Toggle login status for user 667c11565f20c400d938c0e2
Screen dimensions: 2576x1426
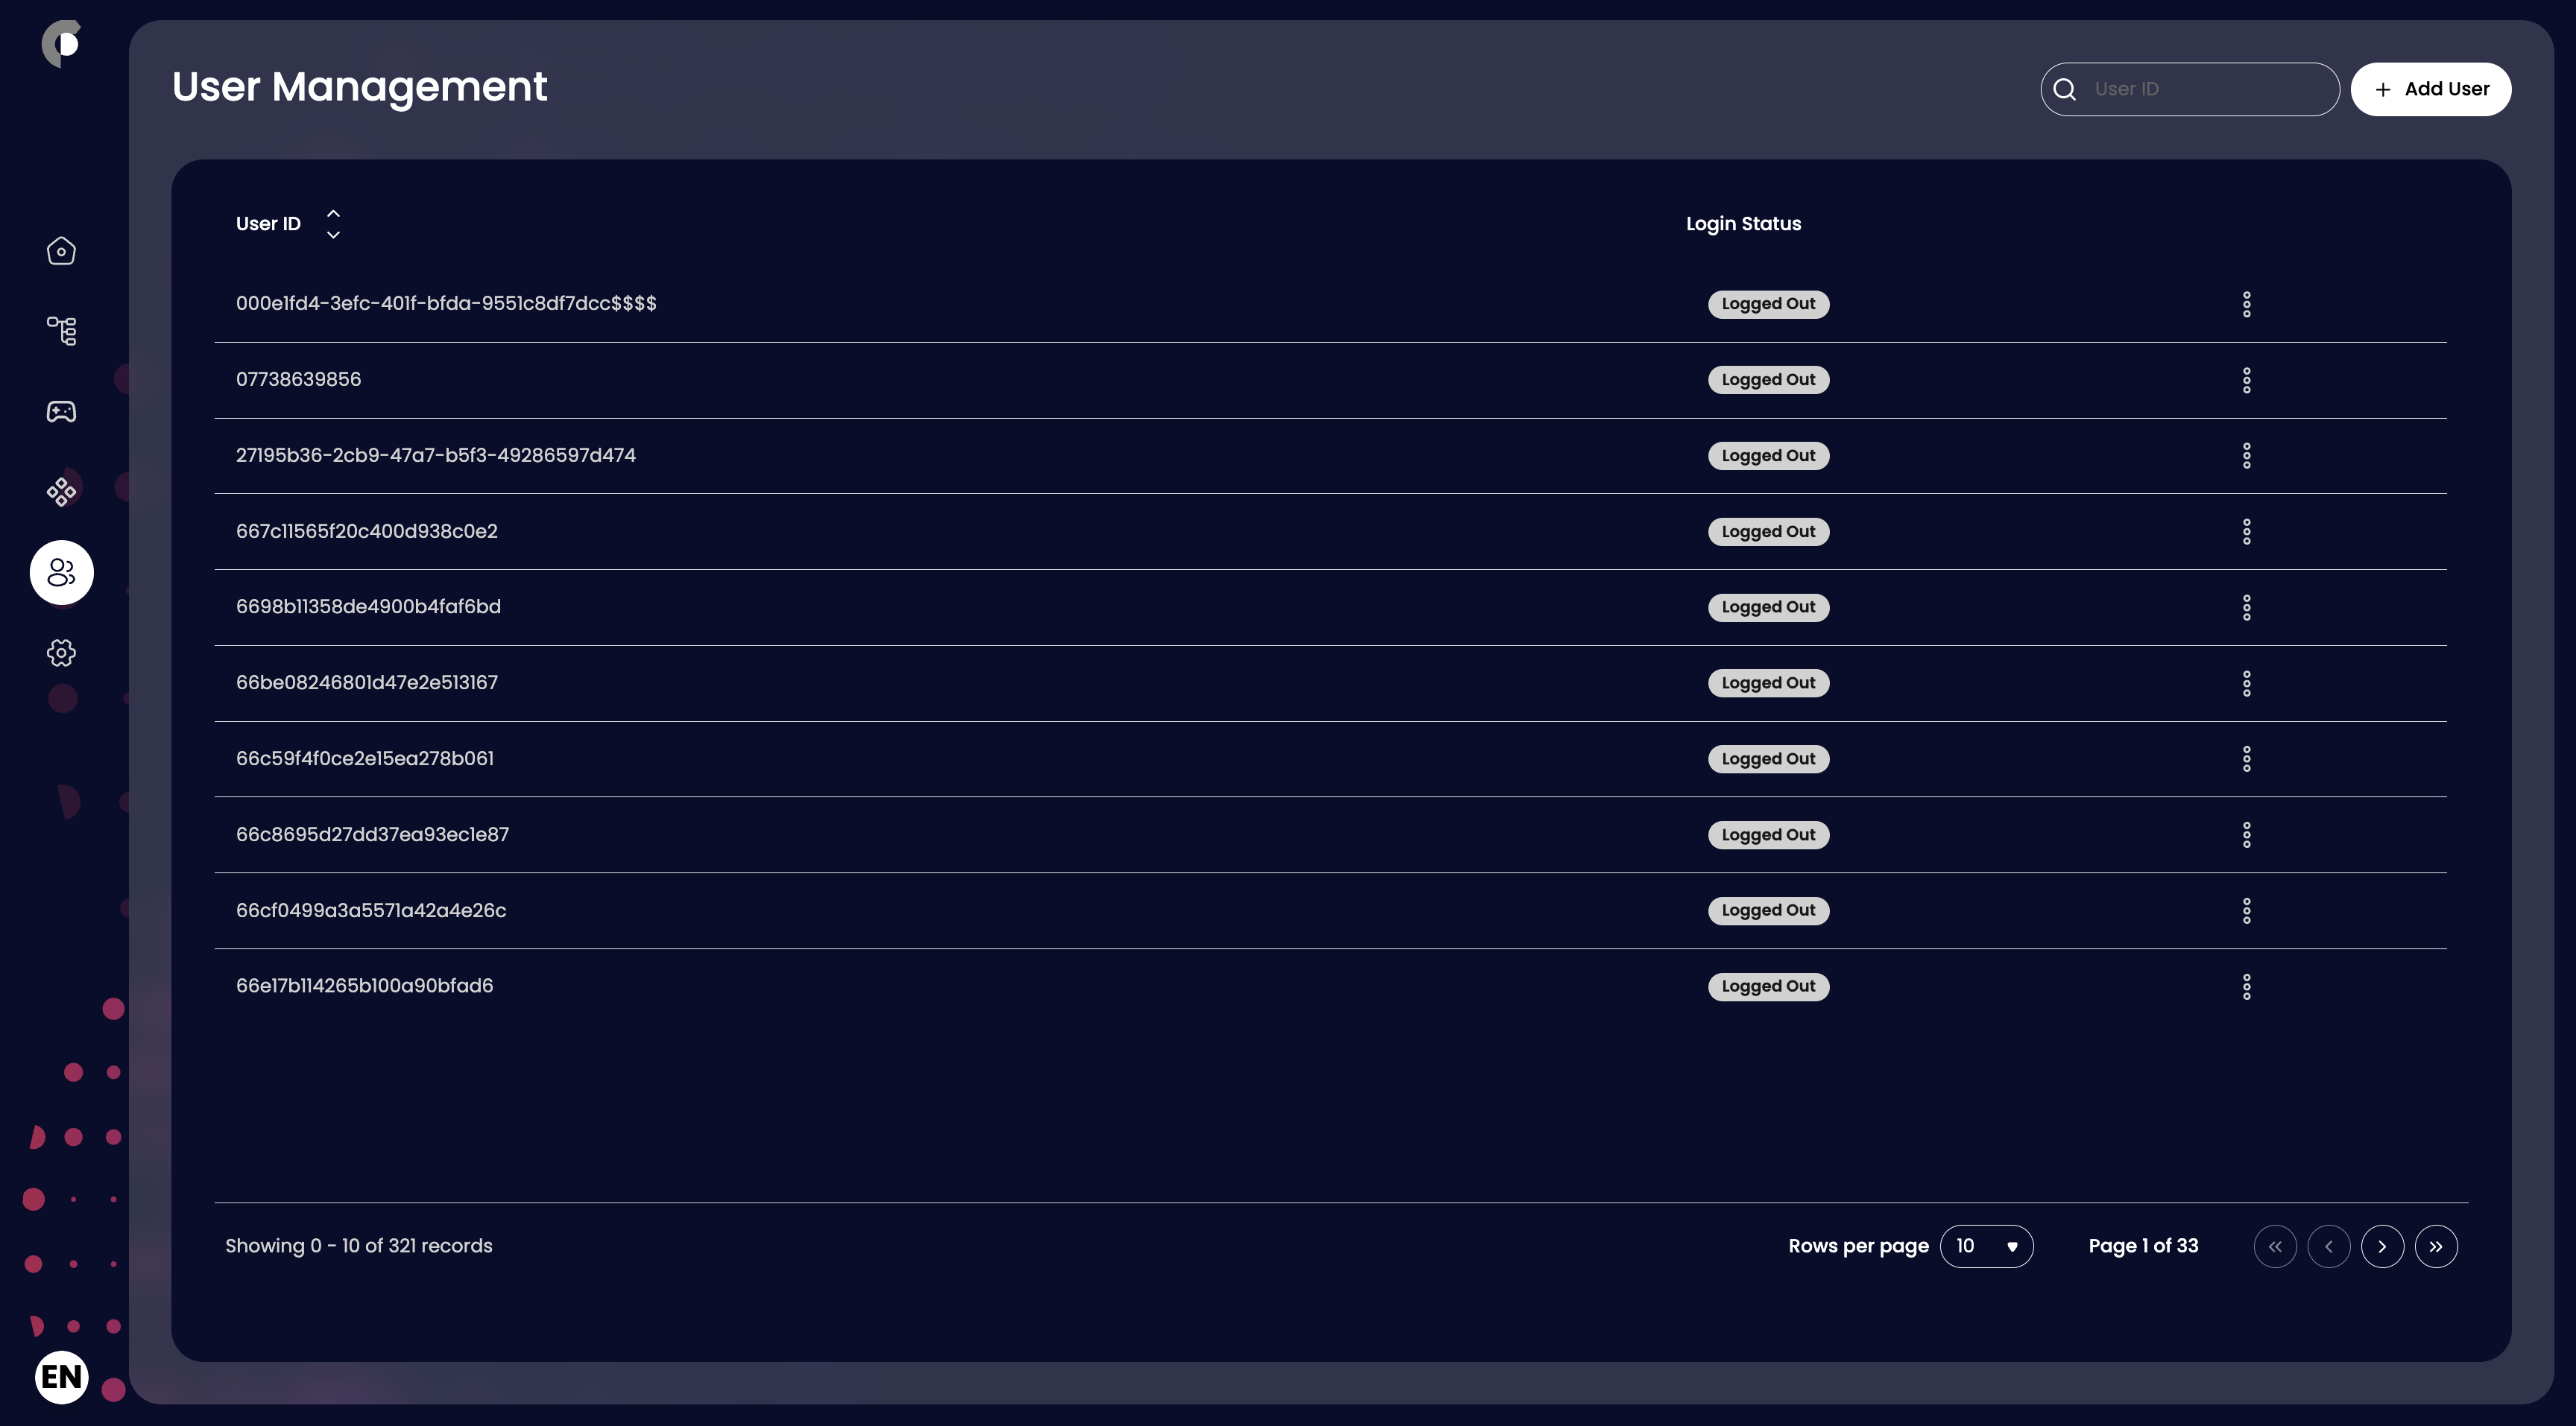[1767, 530]
